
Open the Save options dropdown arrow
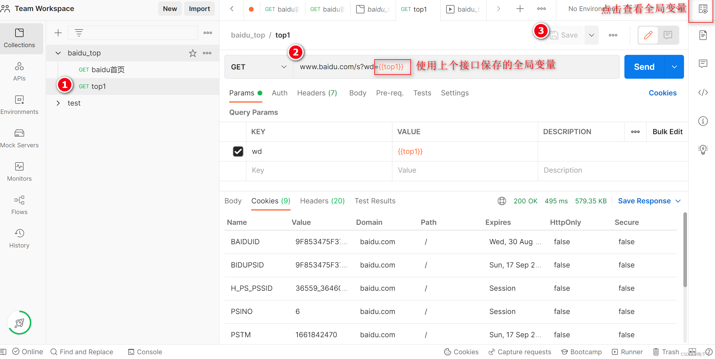(x=592, y=35)
